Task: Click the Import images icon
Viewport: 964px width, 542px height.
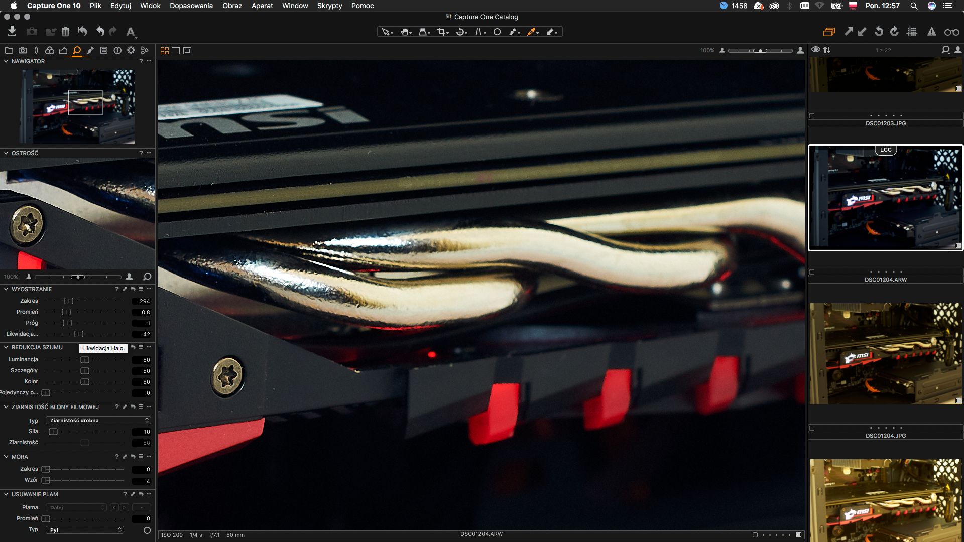Action: coord(12,32)
